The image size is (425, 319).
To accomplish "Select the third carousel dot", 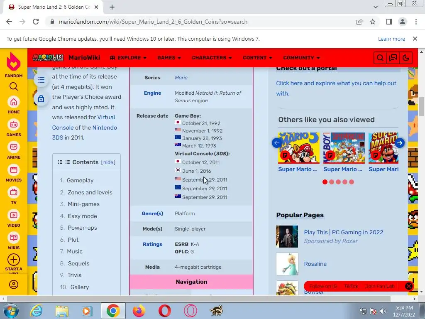I will point(338,182).
